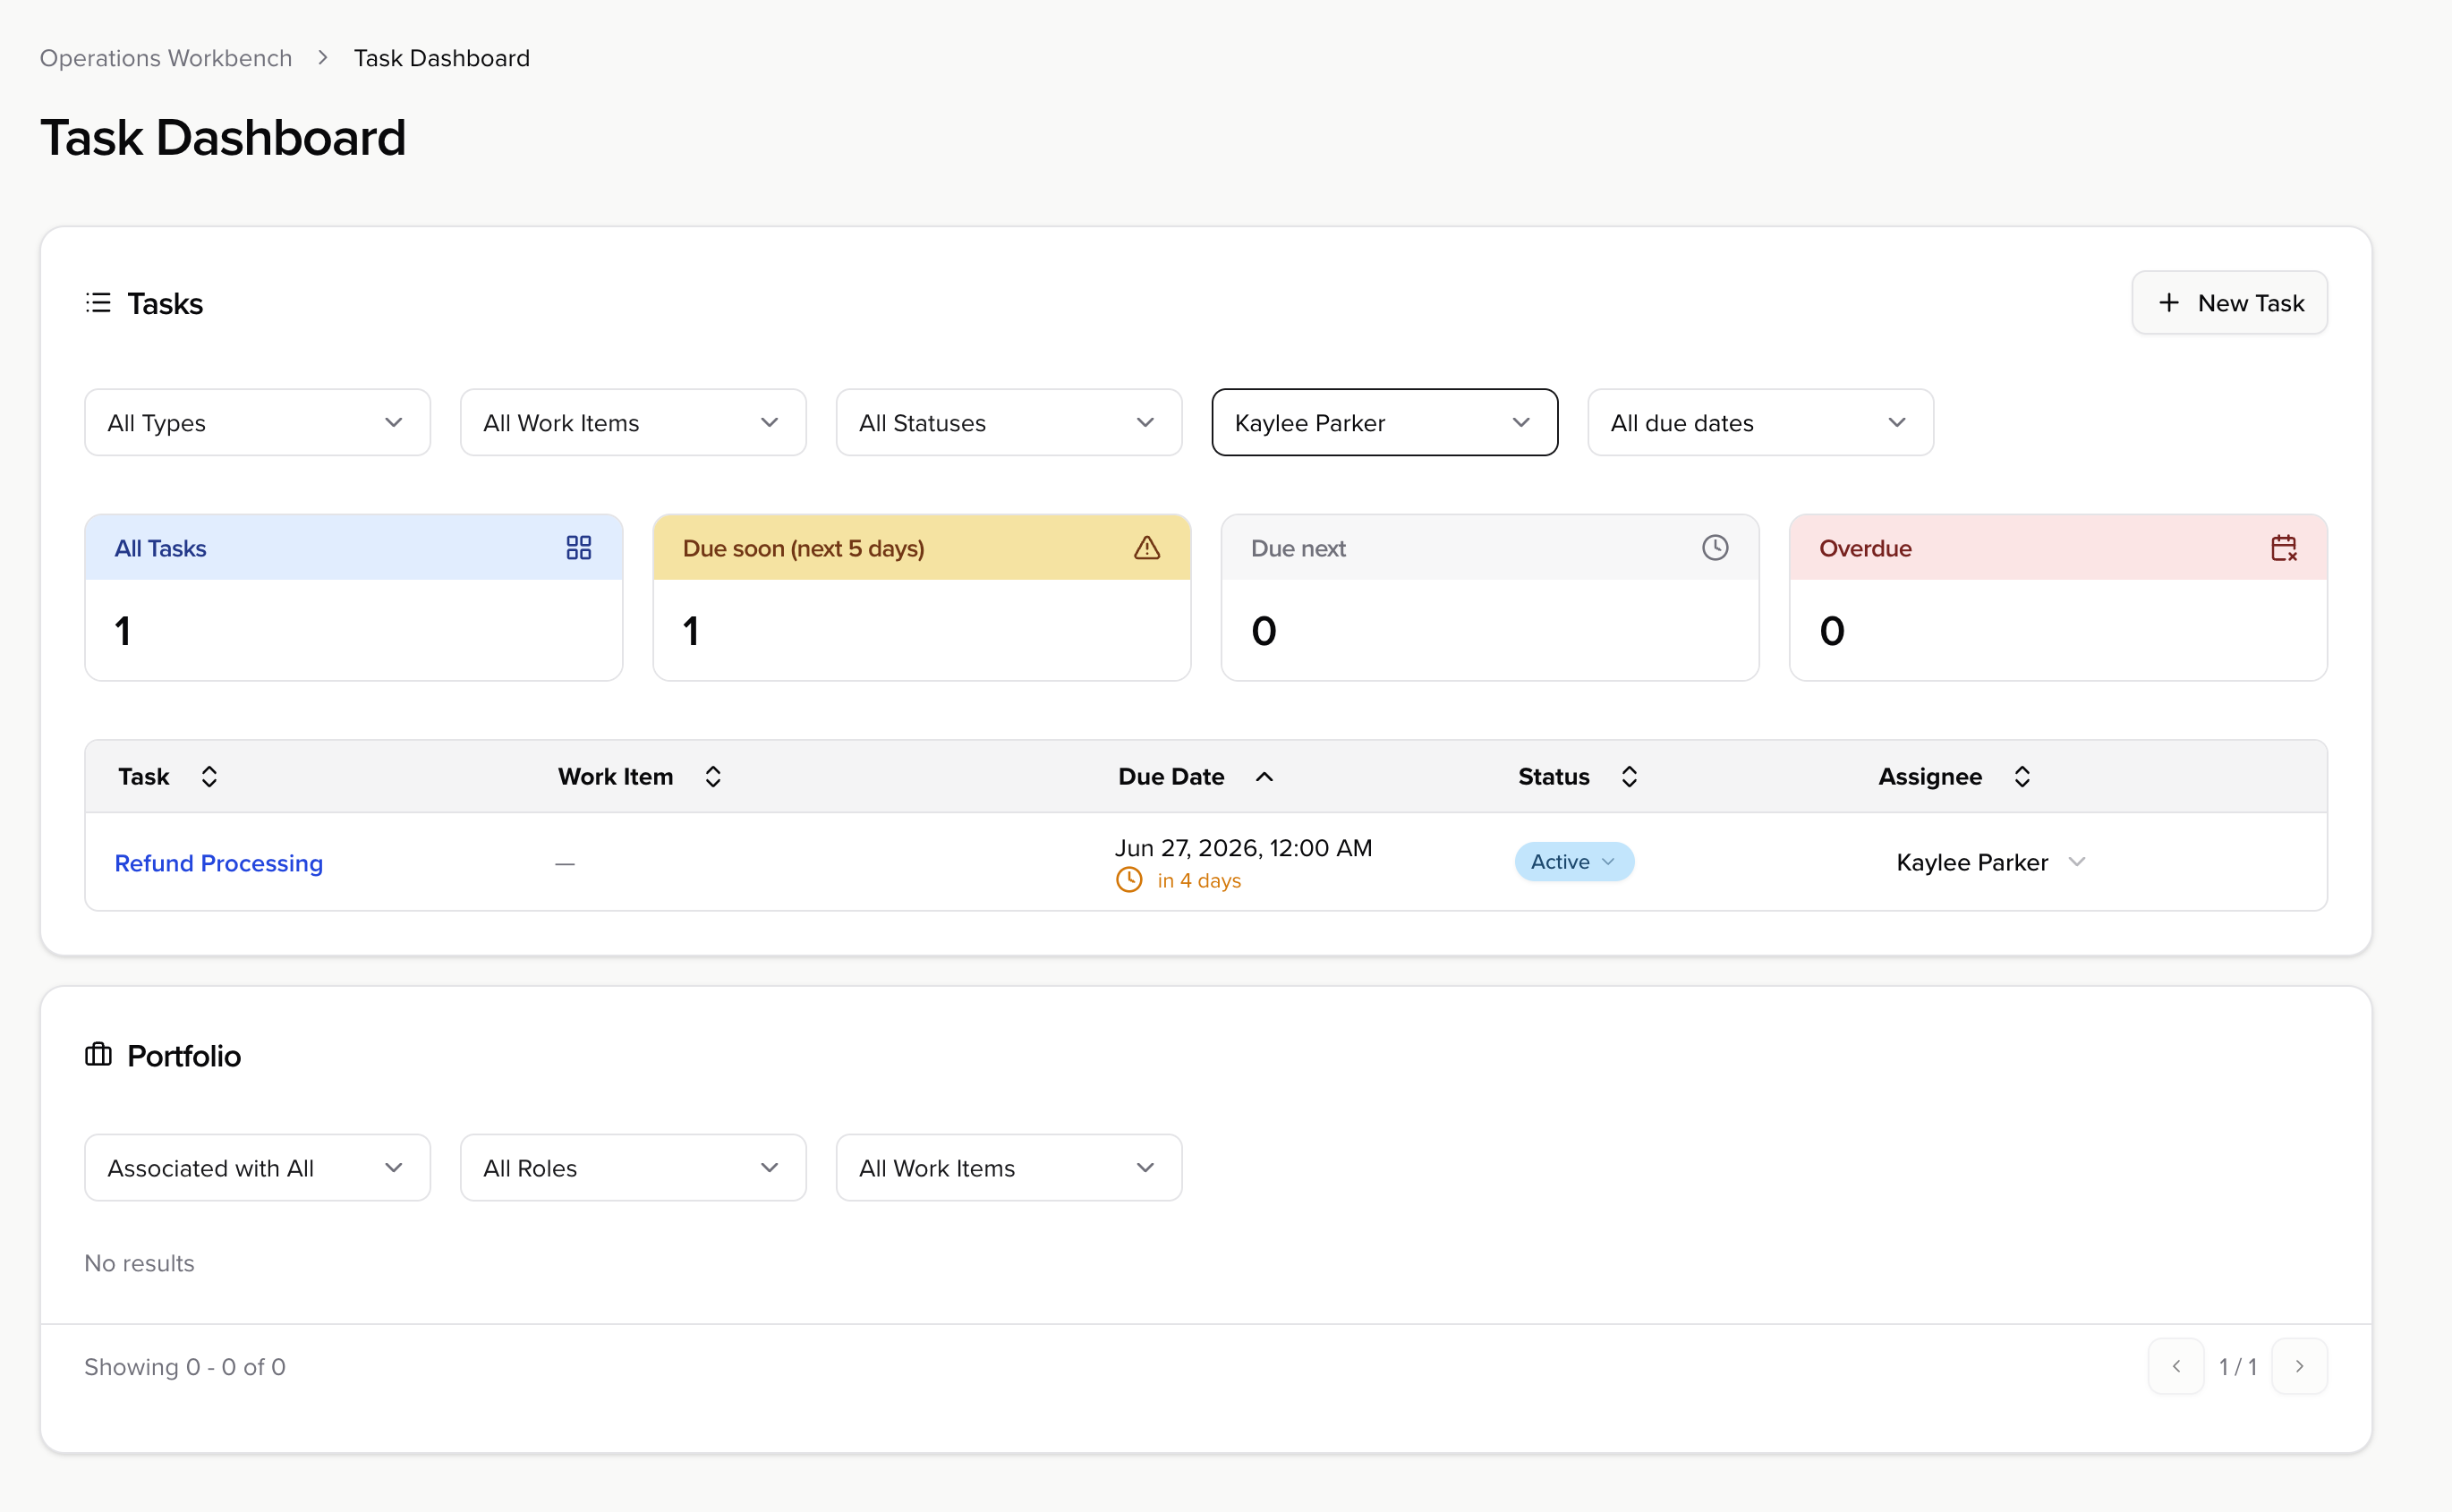The height and width of the screenshot is (1512, 2452).
Task: Click the breadcrumb separator chevron
Action: (322, 58)
